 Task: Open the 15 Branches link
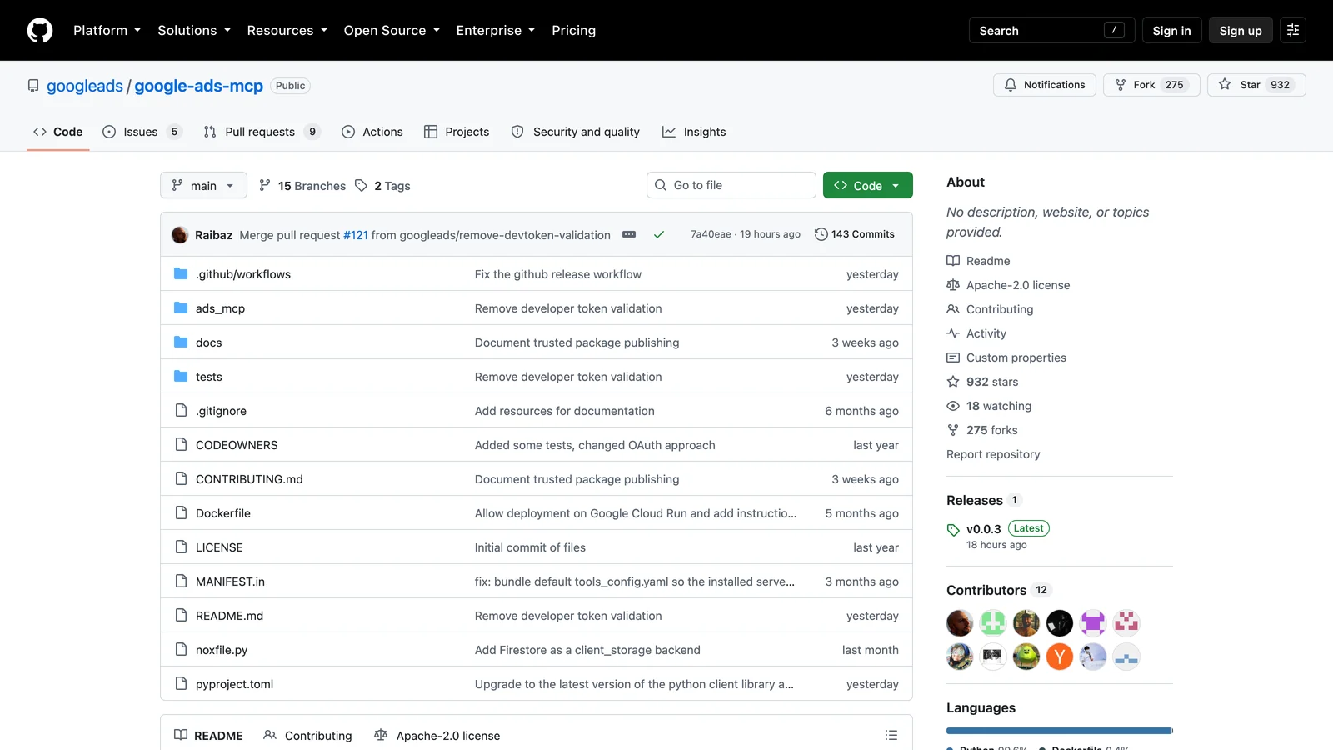(x=302, y=185)
